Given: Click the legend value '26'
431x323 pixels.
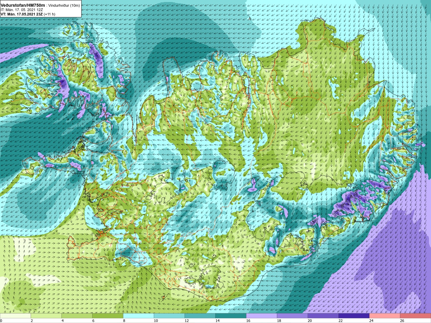Looking at the screenshot, I should point(402,321).
